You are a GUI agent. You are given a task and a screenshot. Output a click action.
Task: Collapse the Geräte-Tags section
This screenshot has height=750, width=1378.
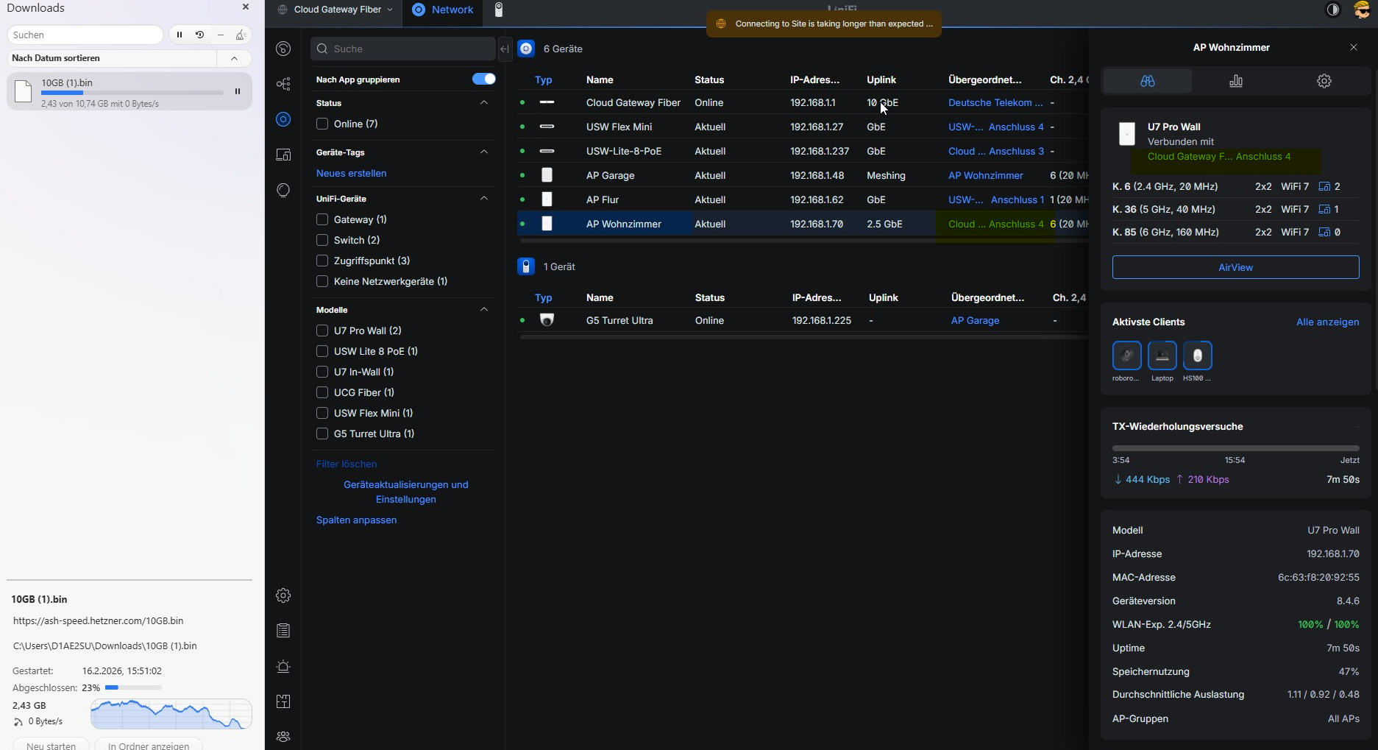click(x=483, y=152)
